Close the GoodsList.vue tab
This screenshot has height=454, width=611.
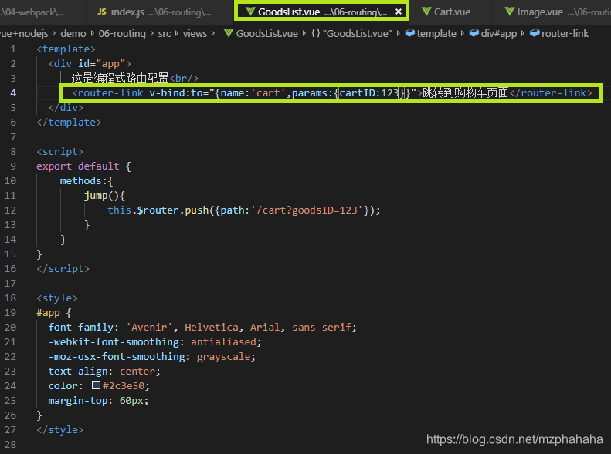click(x=399, y=12)
